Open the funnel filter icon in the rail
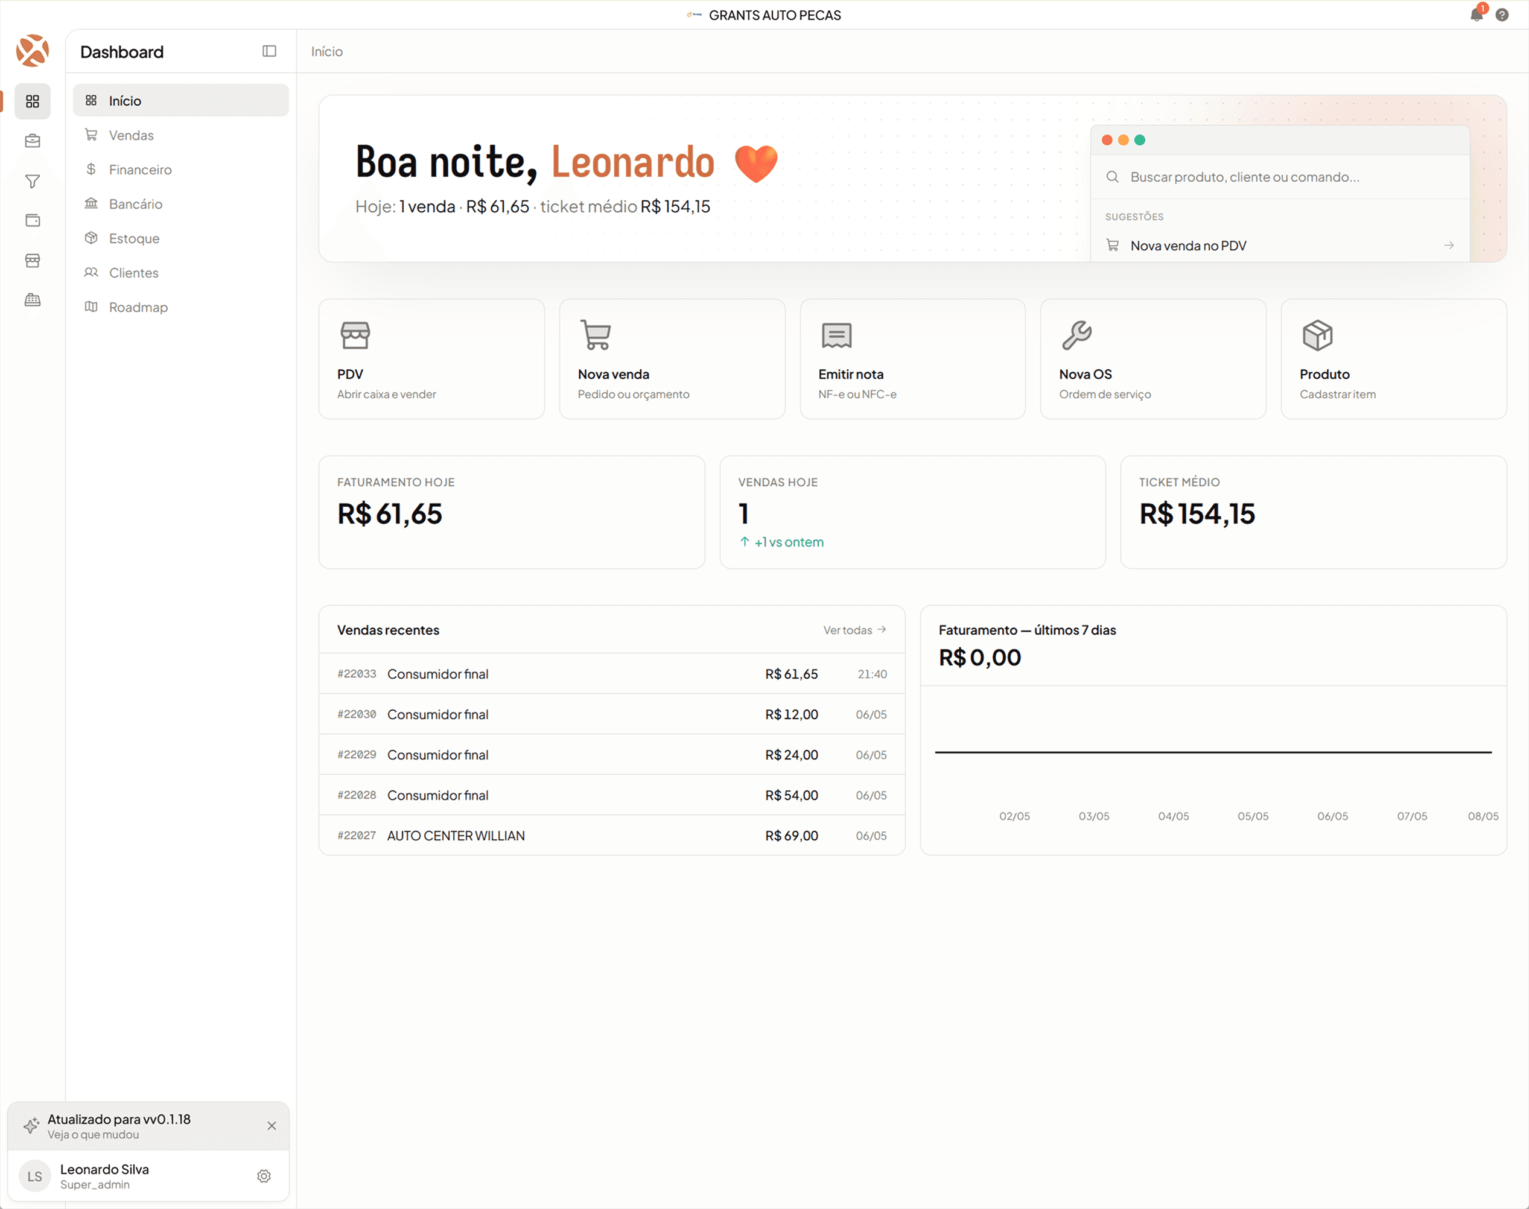Viewport: 1529px width, 1209px height. pyautogui.click(x=33, y=181)
